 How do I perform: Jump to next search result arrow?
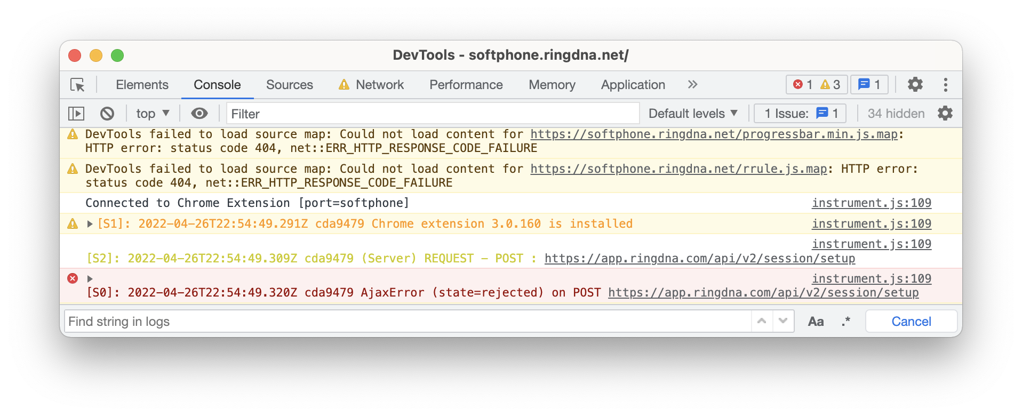pyautogui.click(x=783, y=321)
